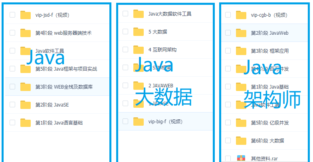This screenshot has height=162, width=313.
Task: Open the vip-cgb-b（视频） name
Action: [x=269, y=15]
